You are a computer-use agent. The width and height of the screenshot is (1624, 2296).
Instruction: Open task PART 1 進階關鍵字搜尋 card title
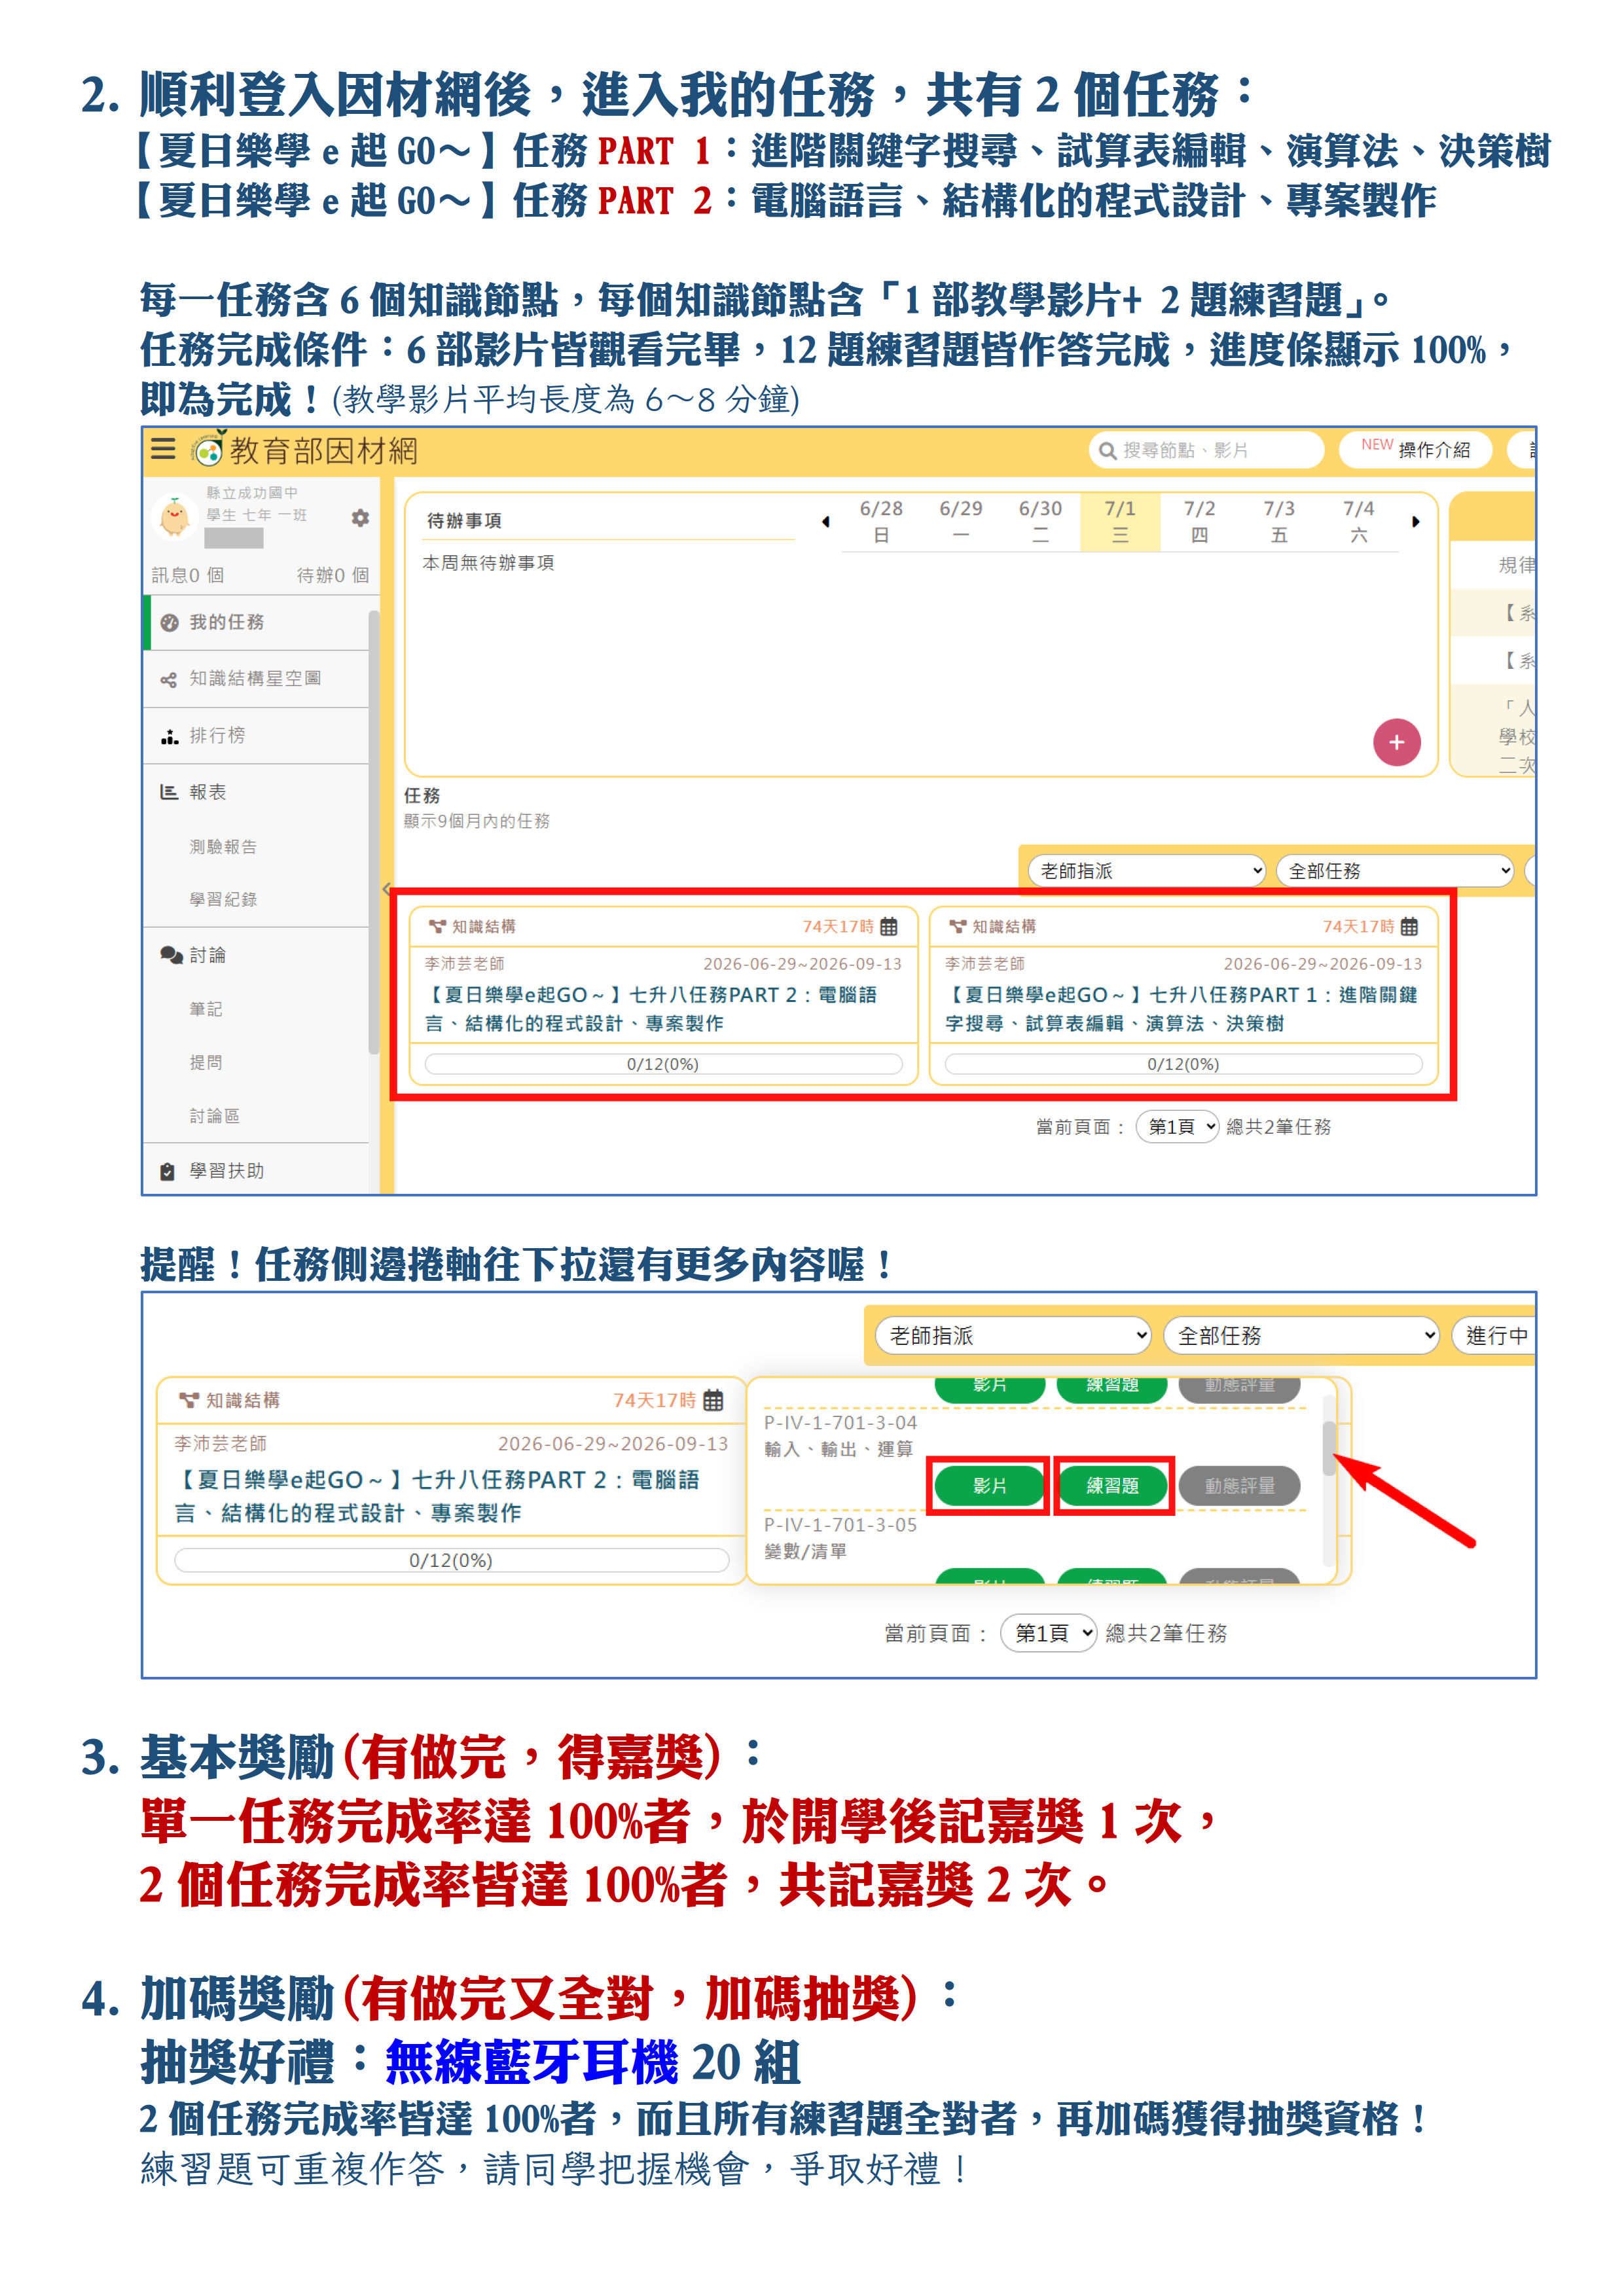[x=1182, y=1009]
